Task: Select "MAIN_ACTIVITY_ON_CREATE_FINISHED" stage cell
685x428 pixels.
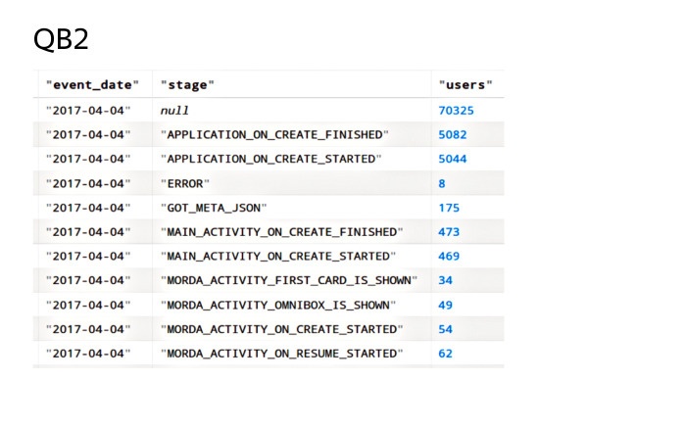Action: 282,231
